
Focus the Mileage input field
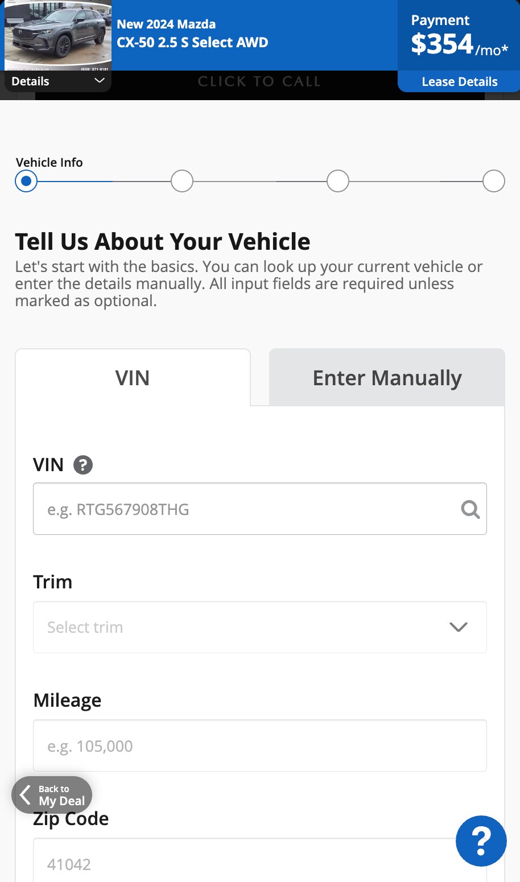pyautogui.click(x=260, y=745)
